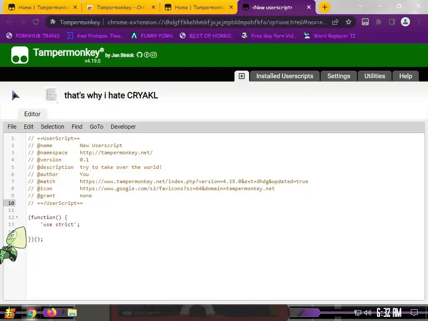Screen dimensions: 428x321
Task: Show hidden tray icons chevron
Action: coord(347,313)
